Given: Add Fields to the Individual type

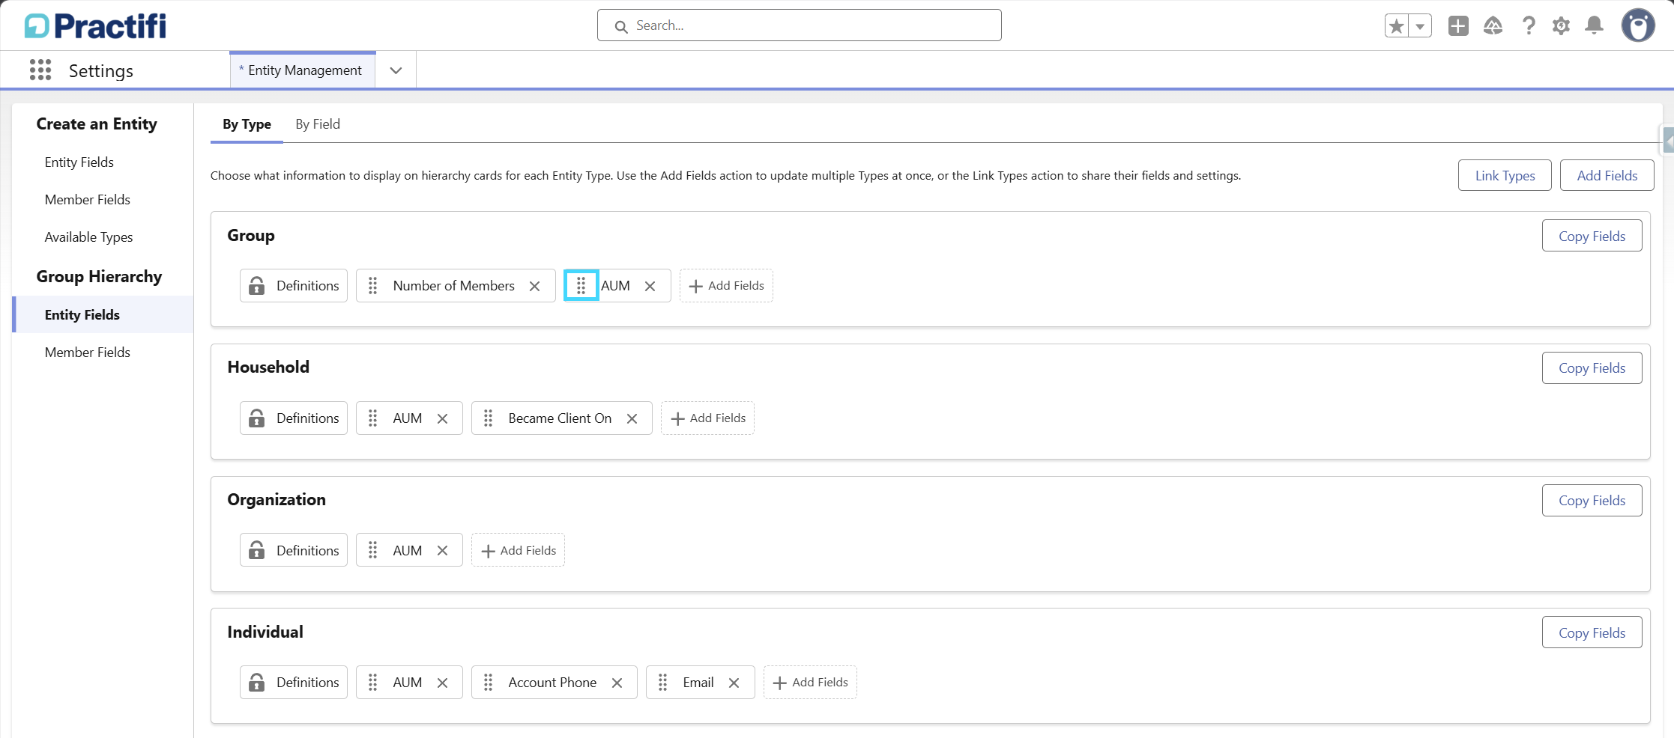Looking at the screenshot, I should point(810,683).
